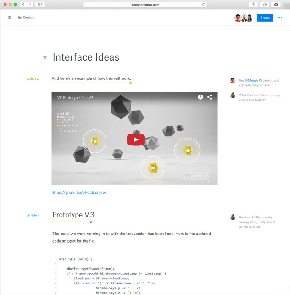Viewport: 290px width, 295px height.
Task: Click comment about building entire app
Action: click(259, 97)
